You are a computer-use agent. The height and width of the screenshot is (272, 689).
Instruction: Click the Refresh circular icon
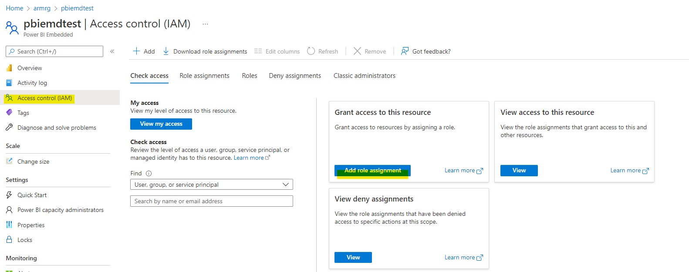tap(311, 51)
